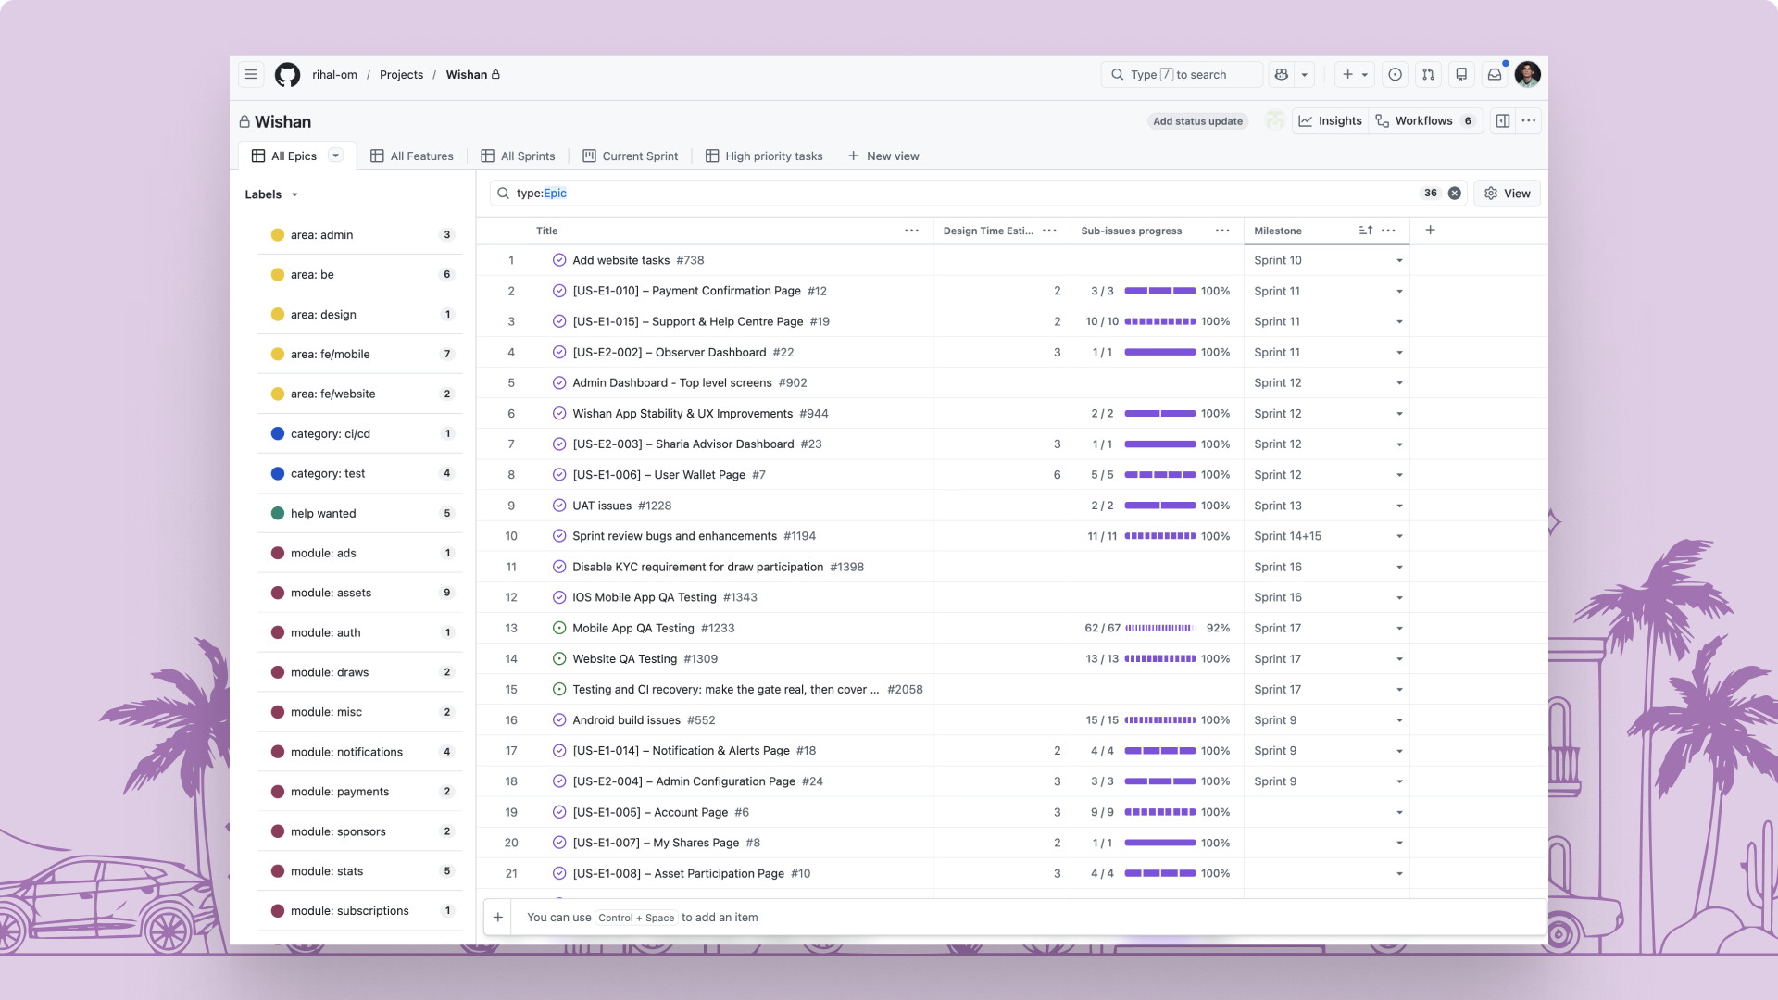The width and height of the screenshot is (1778, 1000).
Task: Open milestone dropdown for User Wallet Page row
Action: pyautogui.click(x=1399, y=475)
